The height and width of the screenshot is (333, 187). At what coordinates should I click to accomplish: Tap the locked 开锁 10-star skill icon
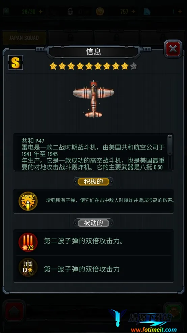[28, 267]
